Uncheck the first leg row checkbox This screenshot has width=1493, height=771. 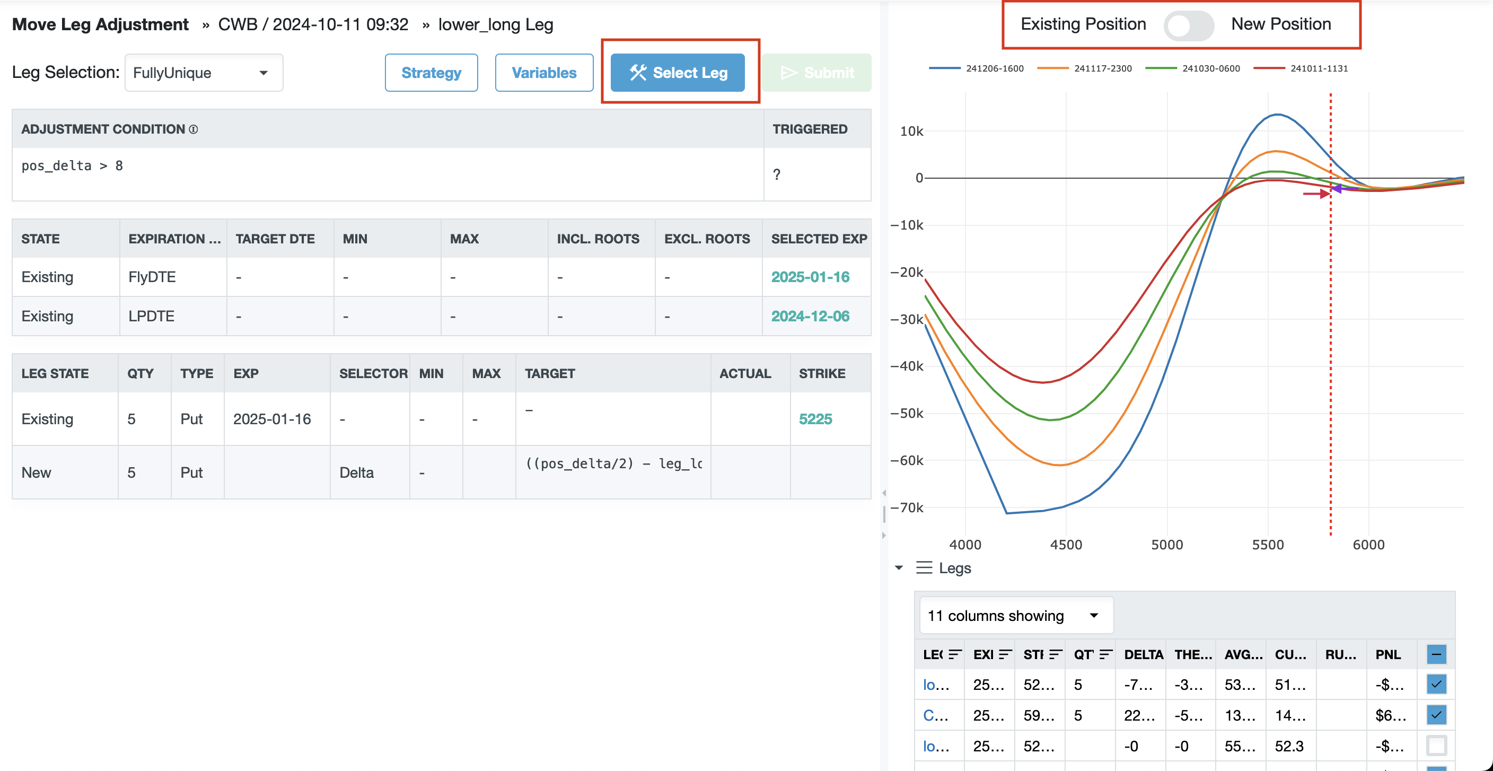click(x=1436, y=685)
